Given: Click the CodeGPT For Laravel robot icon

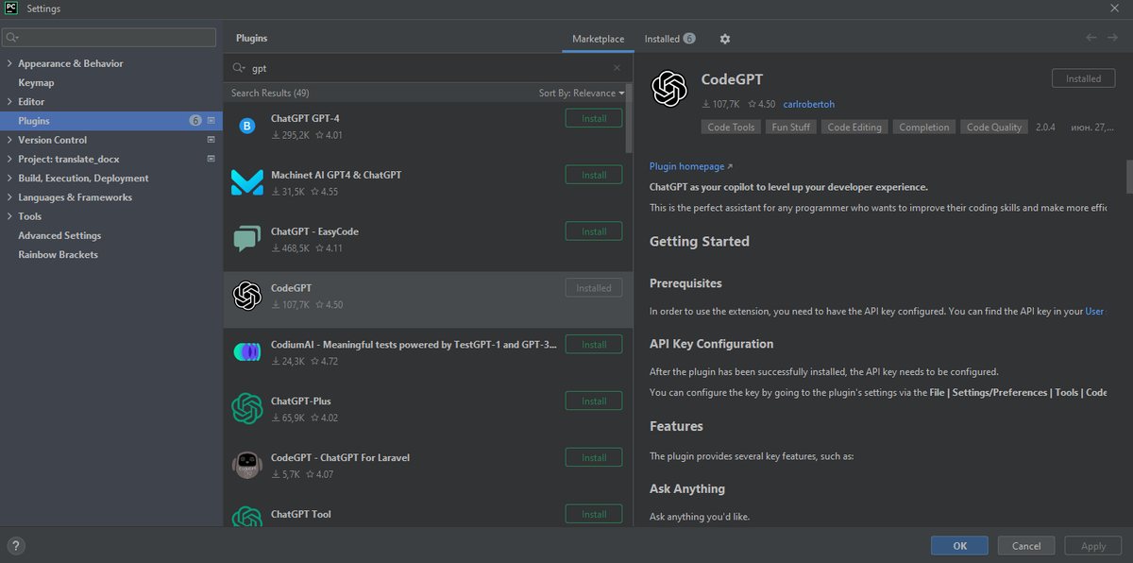Looking at the screenshot, I should click(x=246, y=466).
